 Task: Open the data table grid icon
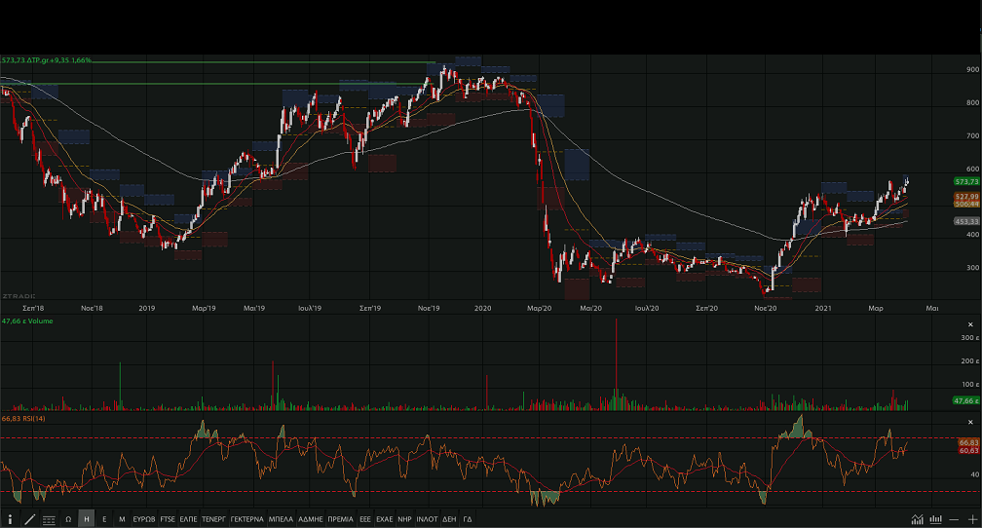pos(49,519)
